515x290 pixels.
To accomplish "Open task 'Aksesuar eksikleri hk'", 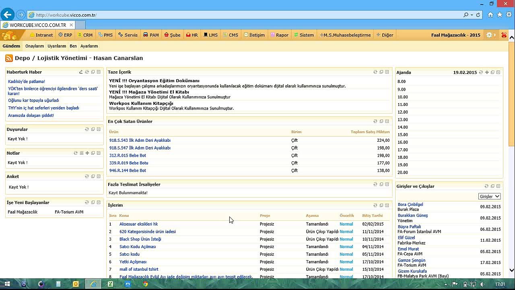I will tap(139, 224).
